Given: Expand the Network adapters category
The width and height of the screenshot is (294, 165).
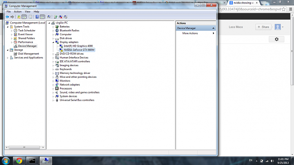Looking at the screenshot, I should pyautogui.click(x=53, y=85).
